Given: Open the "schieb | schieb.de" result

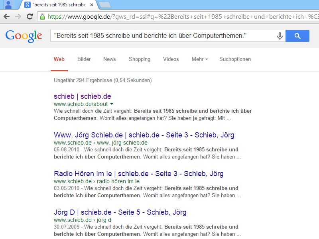Looking at the screenshot, I should pos(83,96).
